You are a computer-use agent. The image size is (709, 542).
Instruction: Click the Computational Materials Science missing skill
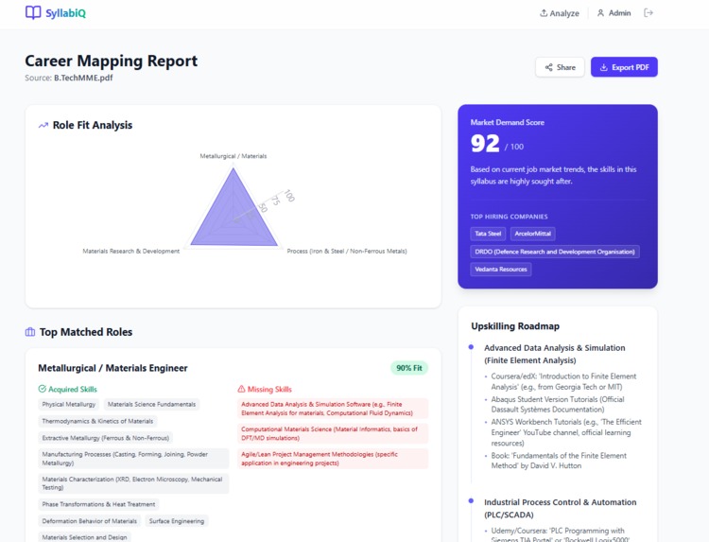[333, 433]
